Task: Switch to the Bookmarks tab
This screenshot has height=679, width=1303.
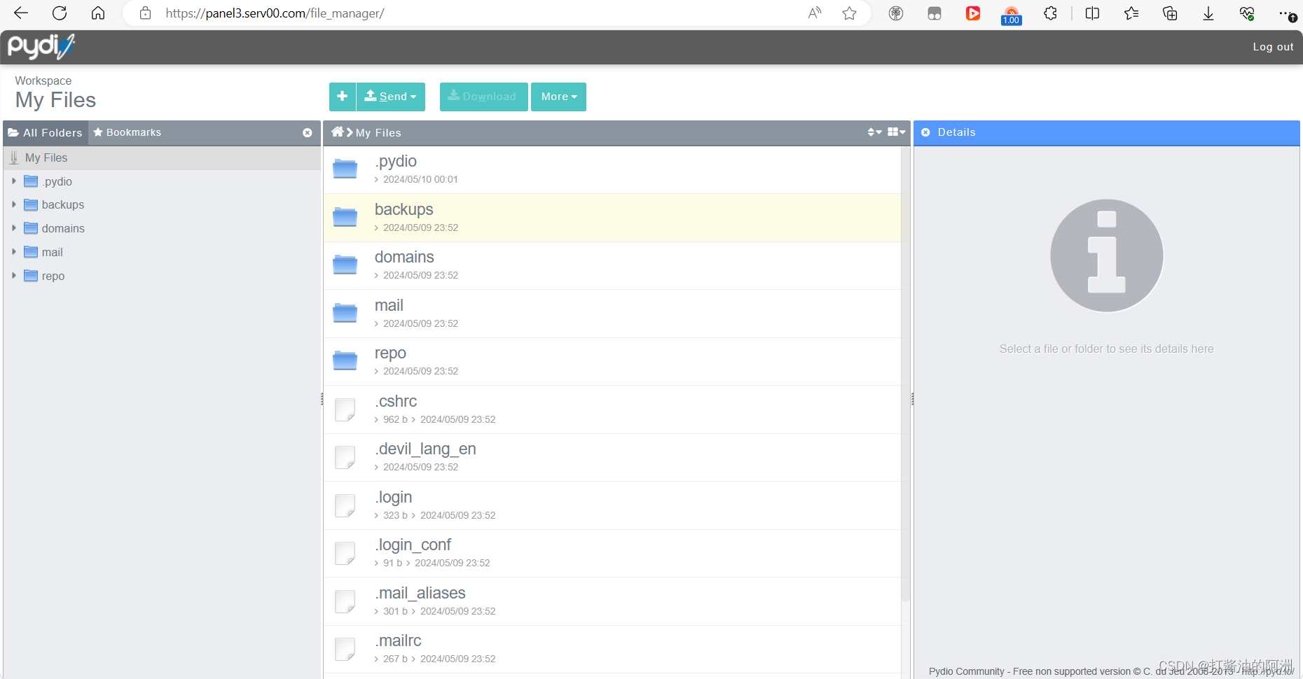Action: coord(127,132)
